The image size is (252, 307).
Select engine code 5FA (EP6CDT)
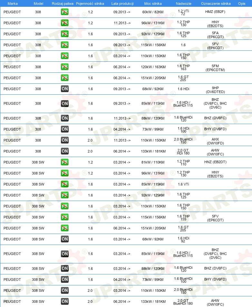[x=215, y=35]
